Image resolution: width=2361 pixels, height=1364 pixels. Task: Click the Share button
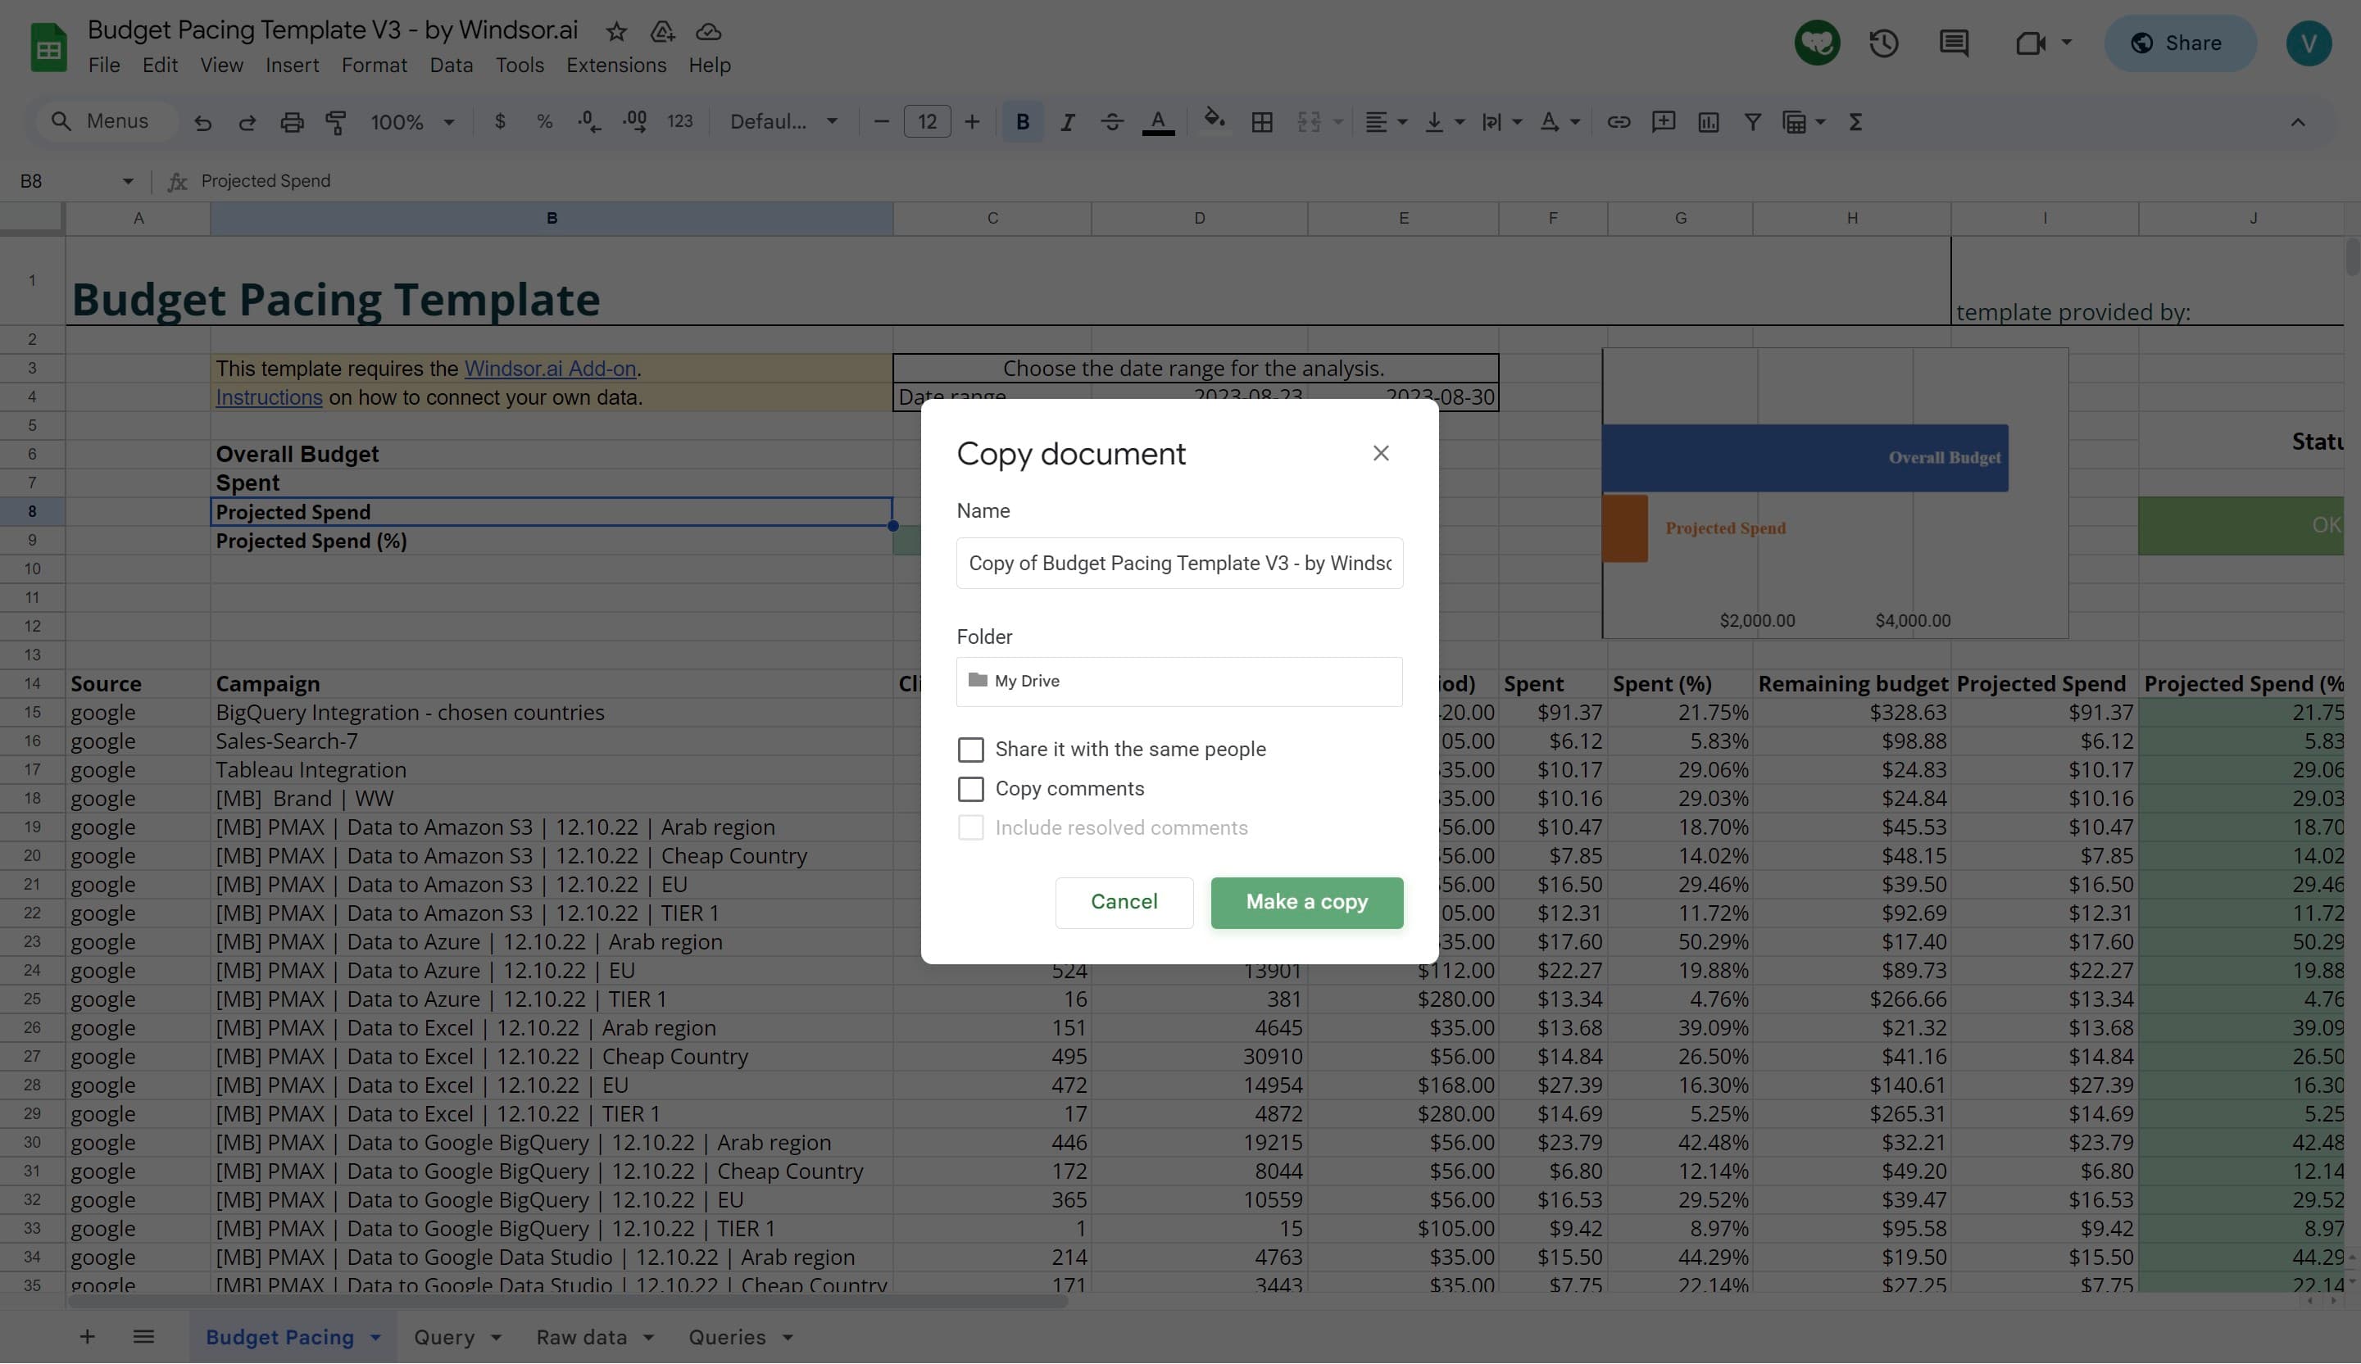[x=2179, y=43]
